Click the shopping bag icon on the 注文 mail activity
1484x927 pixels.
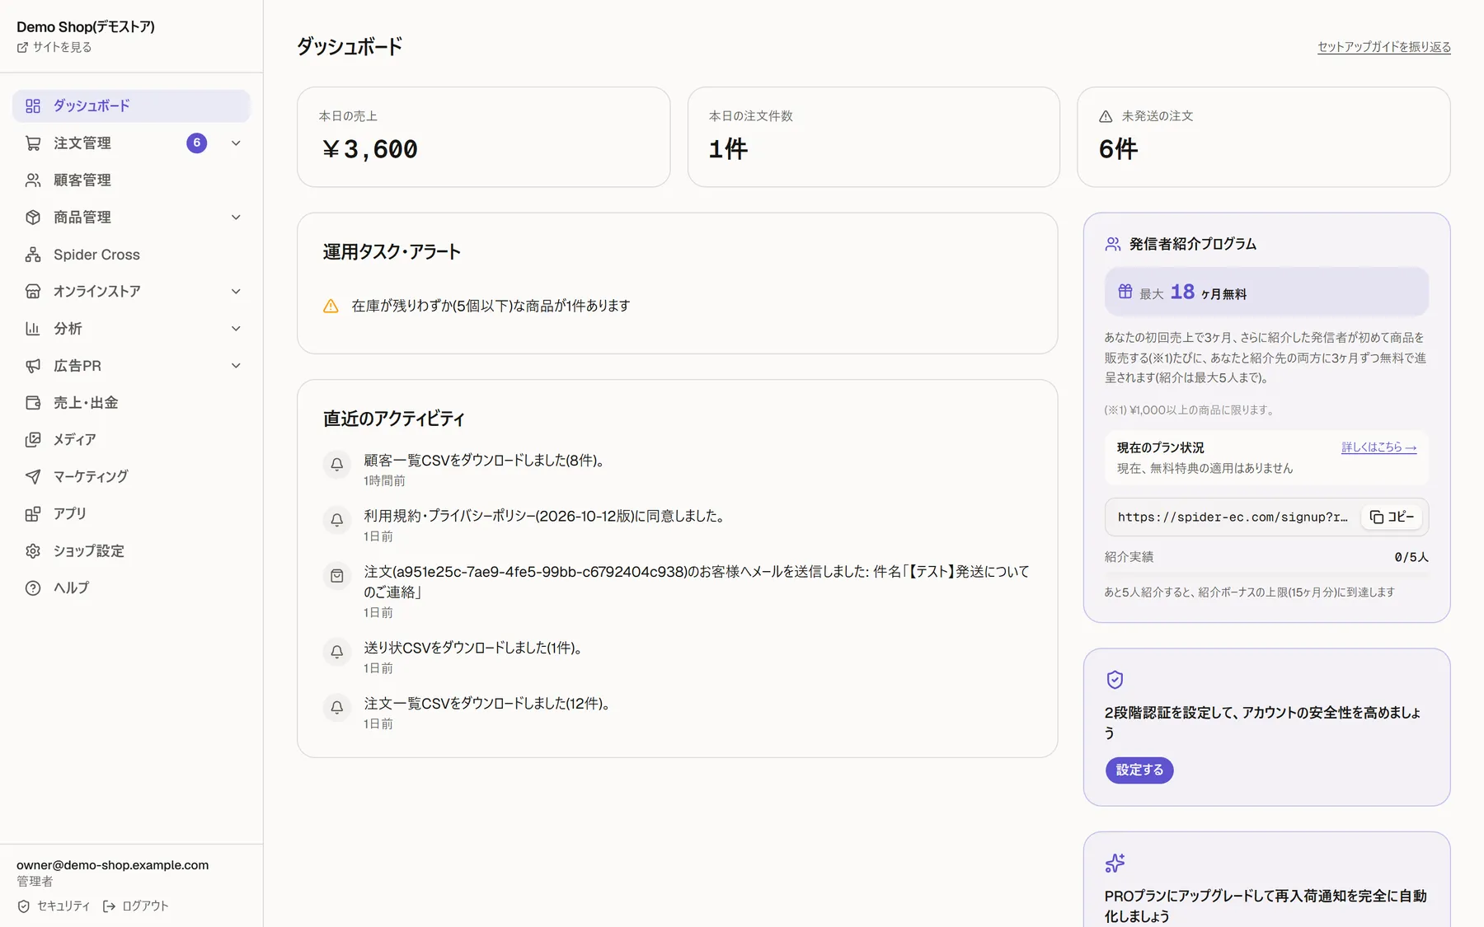click(337, 576)
